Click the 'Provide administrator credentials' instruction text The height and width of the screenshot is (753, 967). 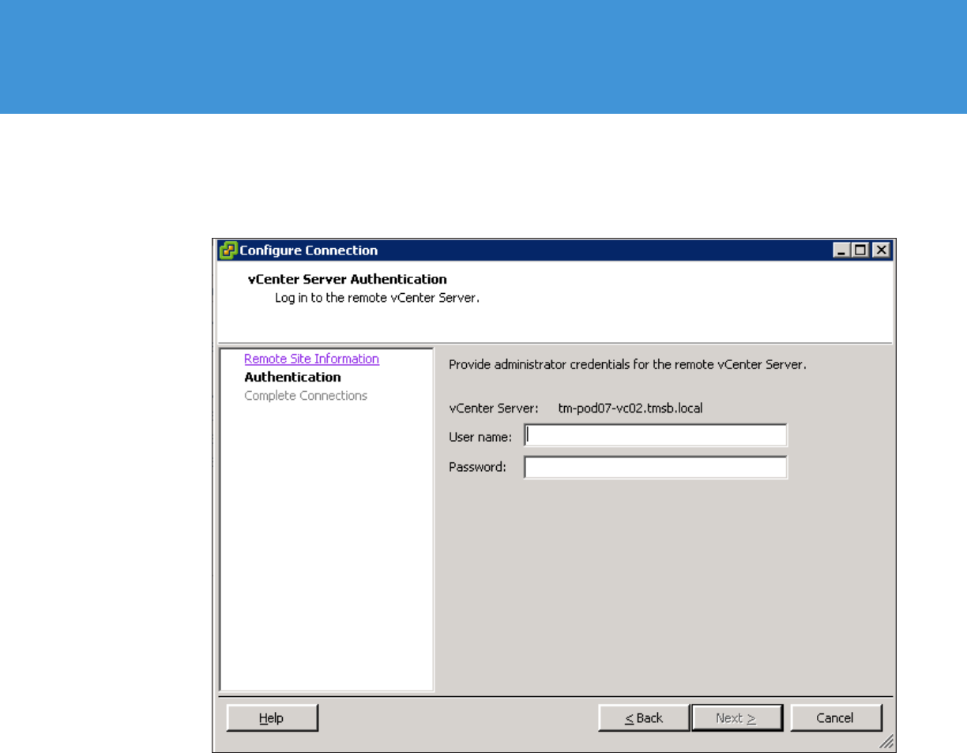(627, 365)
